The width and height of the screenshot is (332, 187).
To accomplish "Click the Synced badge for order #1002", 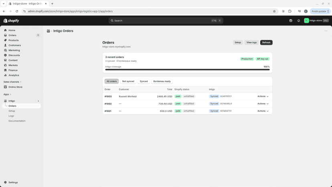I will [x=214, y=104].
